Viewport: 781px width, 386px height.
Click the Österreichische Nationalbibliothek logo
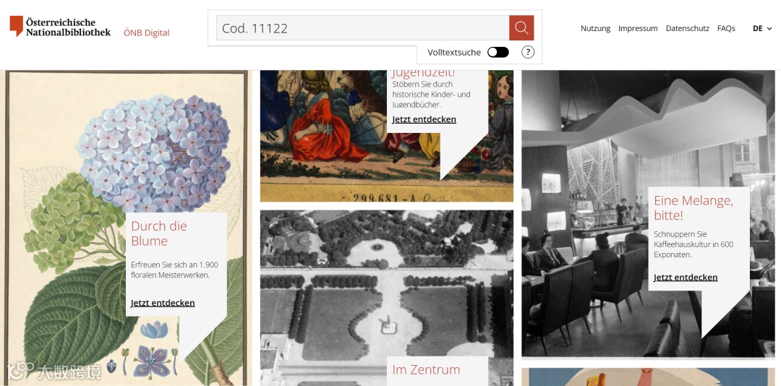pyautogui.click(x=60, y=27)
